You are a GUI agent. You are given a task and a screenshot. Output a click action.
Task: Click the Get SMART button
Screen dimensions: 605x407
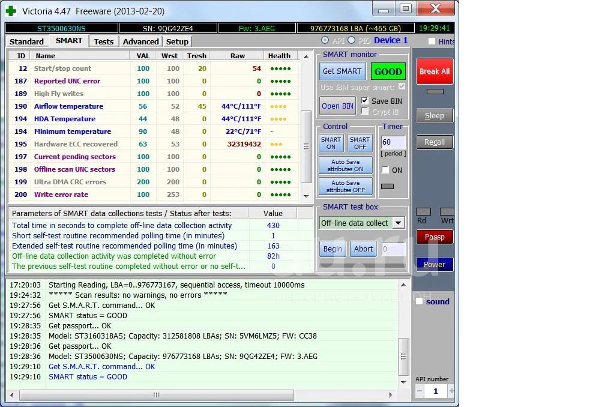pos(342,71)
